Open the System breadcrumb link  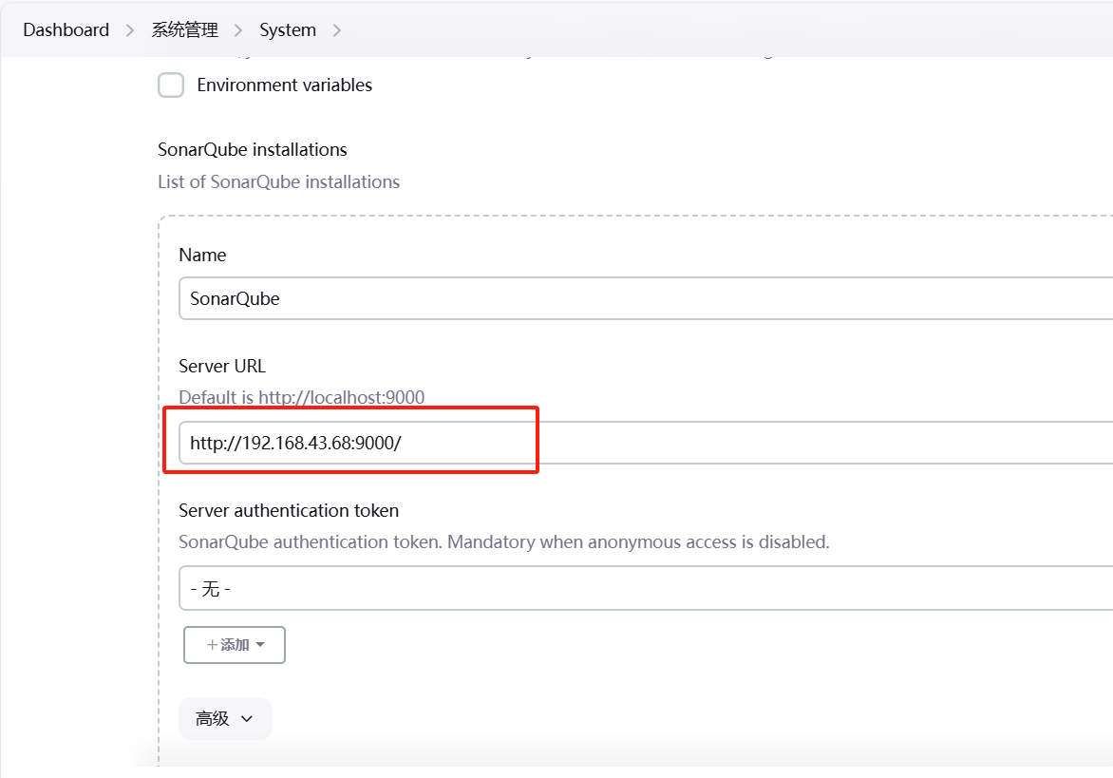point(288,29)
